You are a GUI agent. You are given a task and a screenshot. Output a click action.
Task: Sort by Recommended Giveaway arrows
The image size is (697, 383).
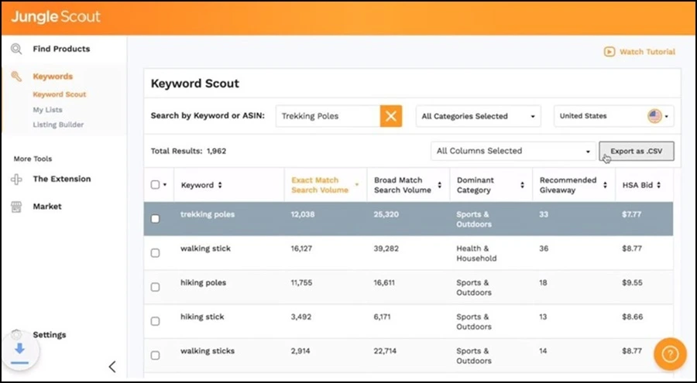coord(605,185)
